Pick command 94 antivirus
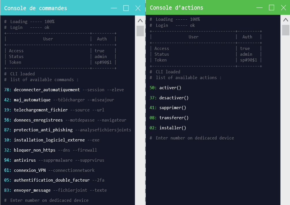The height and width of the screenshot is (205, 290). (x=54, y=160)
